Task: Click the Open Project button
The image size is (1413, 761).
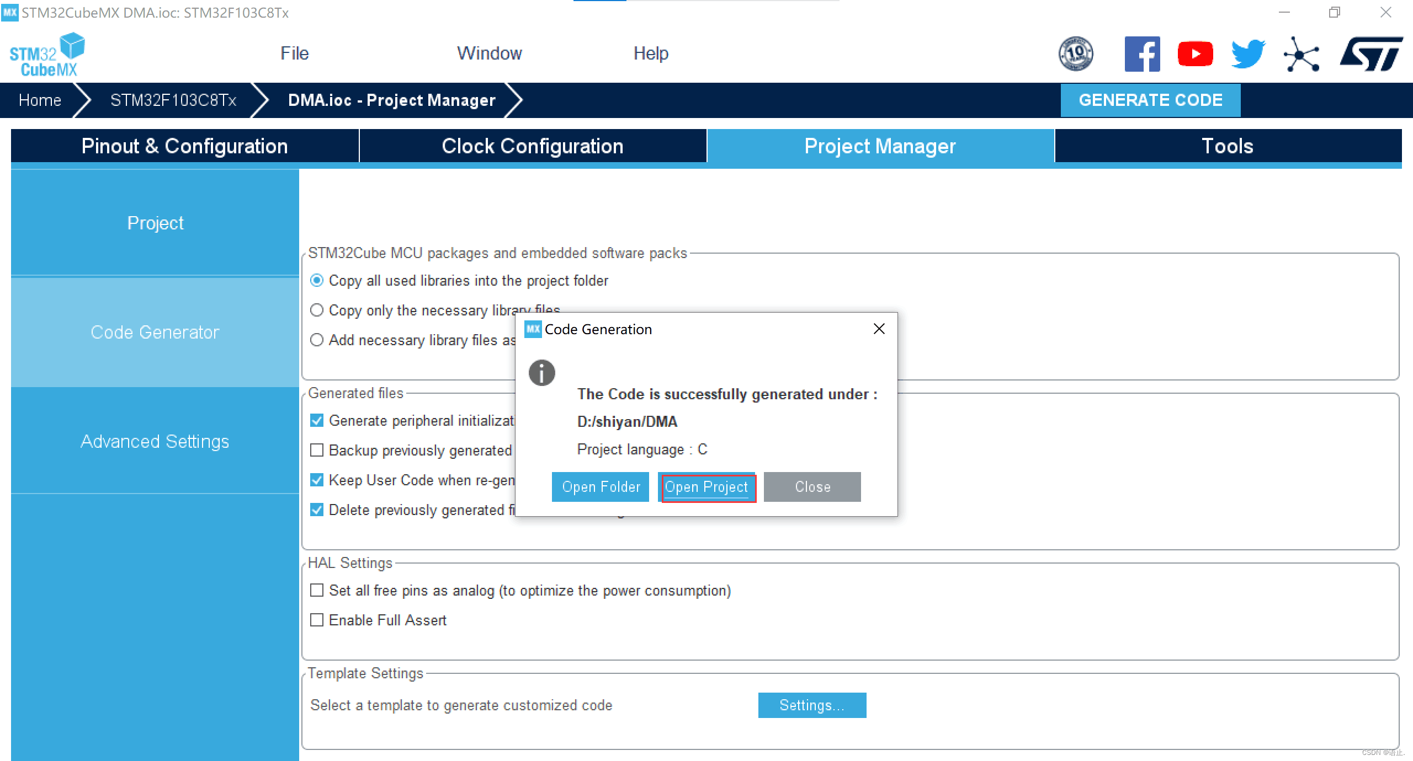Action: coord(706,487)
